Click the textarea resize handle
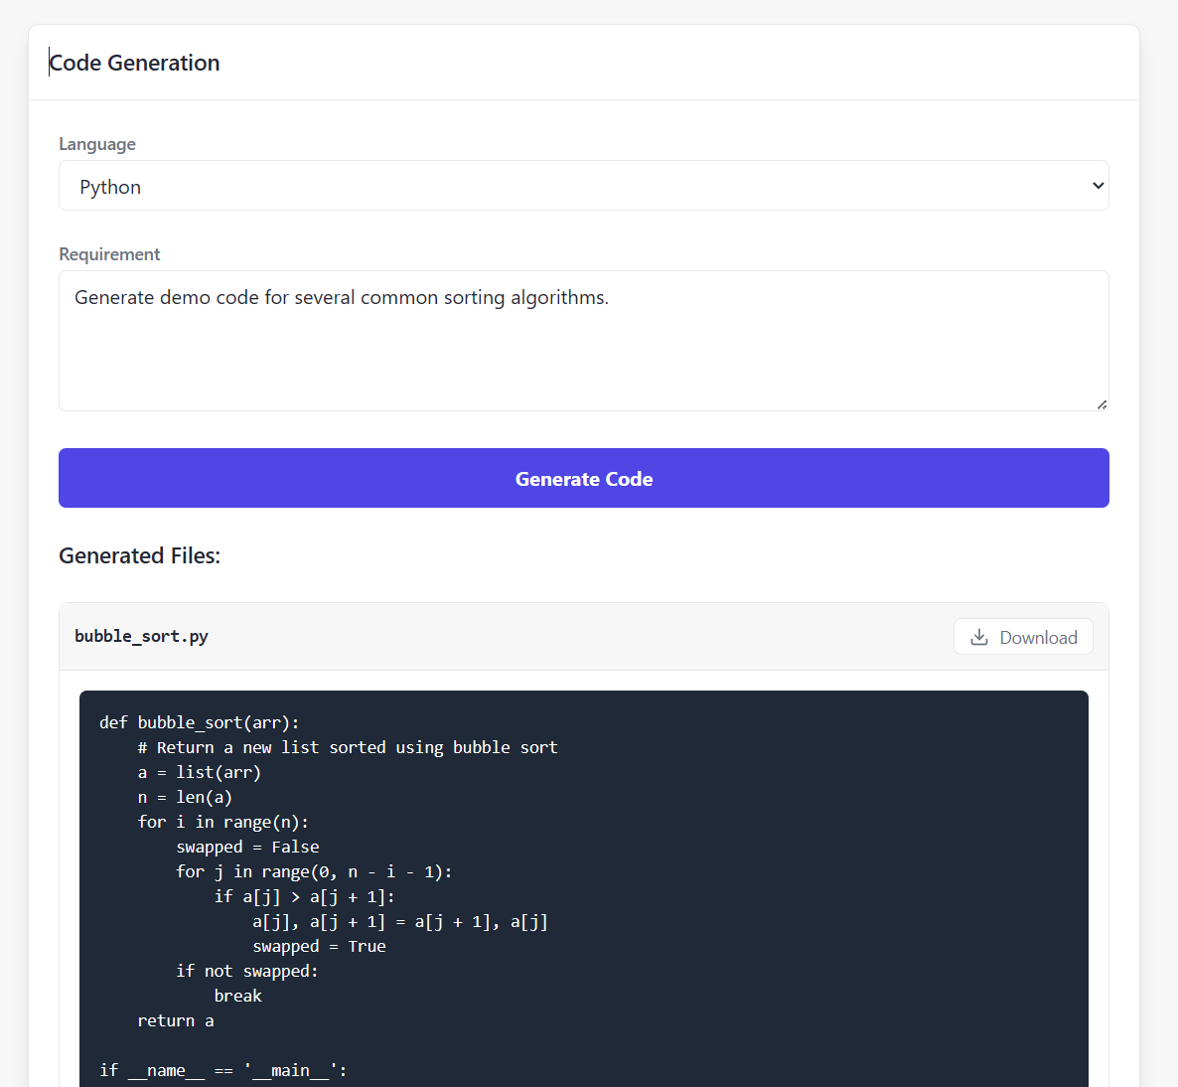1178x1087 pixels. pos(1102,404)
